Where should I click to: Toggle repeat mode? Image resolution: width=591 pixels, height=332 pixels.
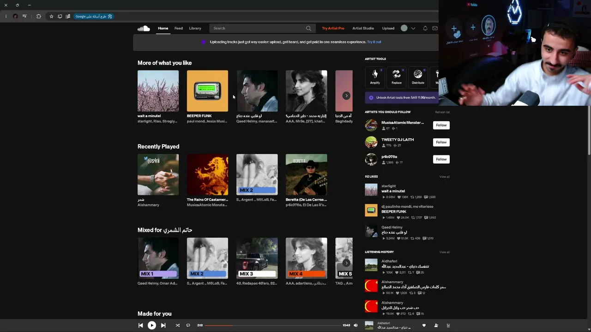coord(188,326)
